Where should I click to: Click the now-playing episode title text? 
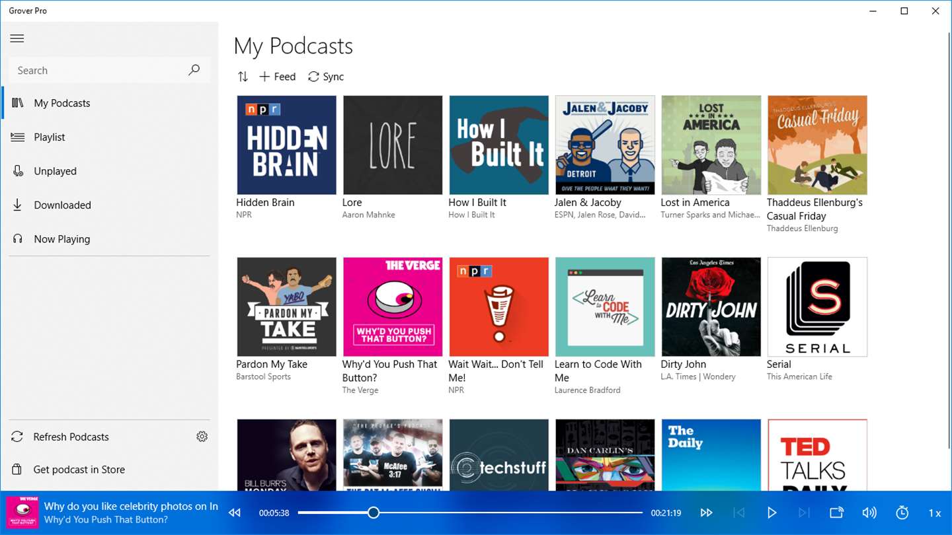(131, 506)
